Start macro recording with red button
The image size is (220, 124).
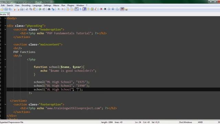101,9
